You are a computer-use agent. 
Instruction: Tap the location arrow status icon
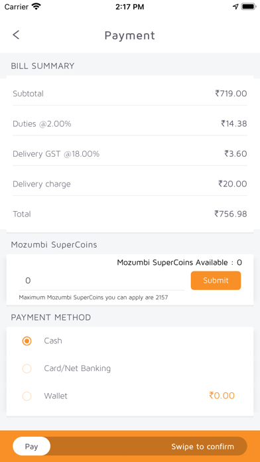235,7
